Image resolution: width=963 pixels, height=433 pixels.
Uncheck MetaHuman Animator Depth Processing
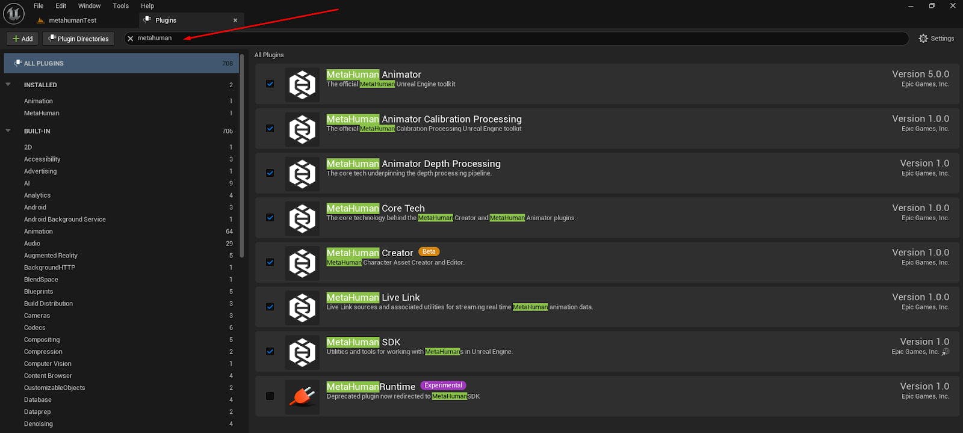[x=270, y=173]
